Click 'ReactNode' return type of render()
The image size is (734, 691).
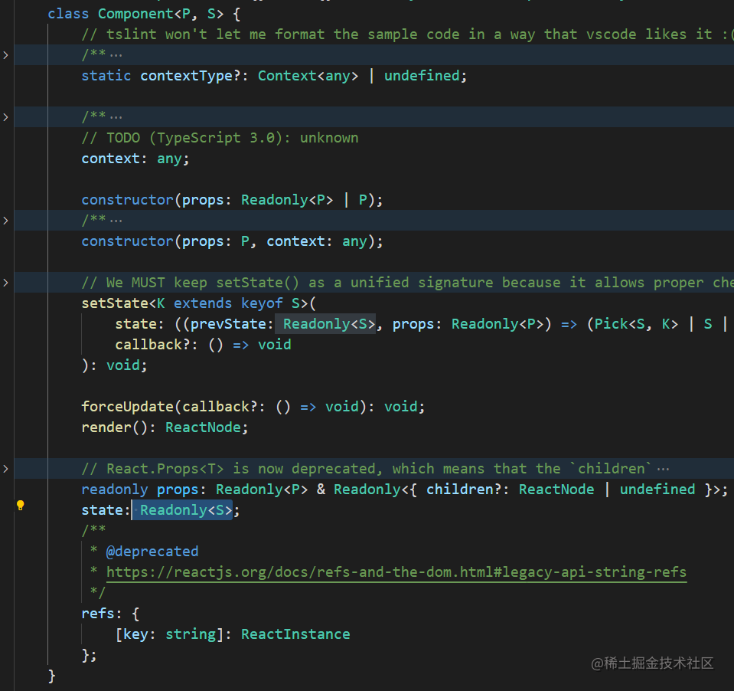coord(203,427)
